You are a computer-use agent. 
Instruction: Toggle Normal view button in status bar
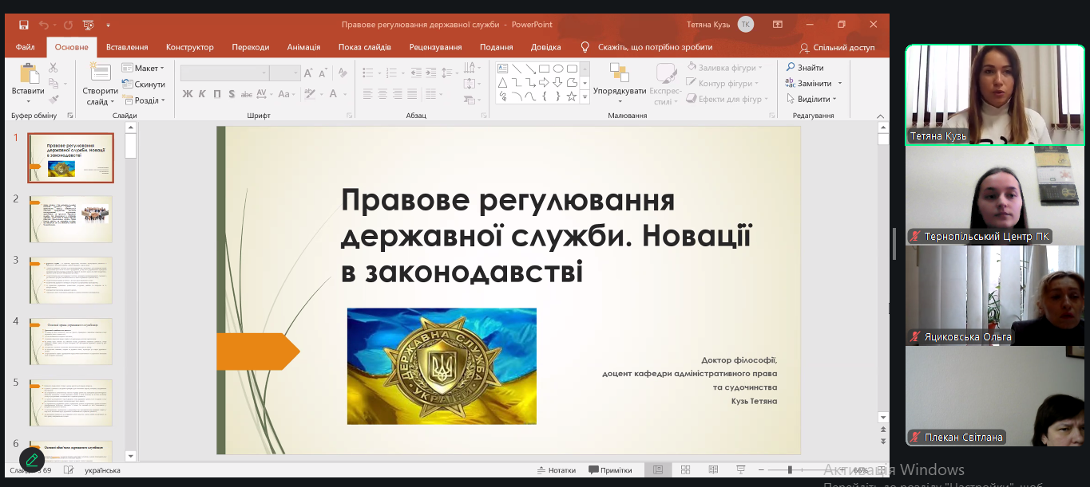(x=658, y=469)
